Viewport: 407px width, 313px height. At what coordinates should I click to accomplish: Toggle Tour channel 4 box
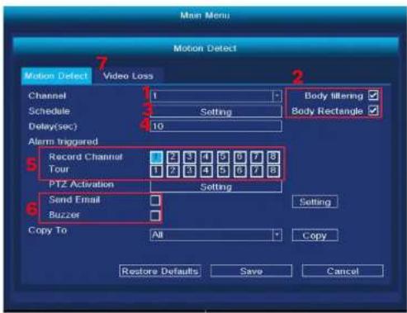coord(206,171)
